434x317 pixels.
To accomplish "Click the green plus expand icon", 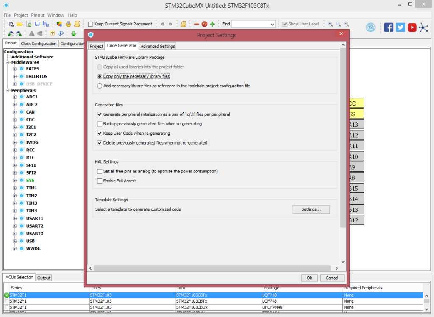I will click(213, 24).
